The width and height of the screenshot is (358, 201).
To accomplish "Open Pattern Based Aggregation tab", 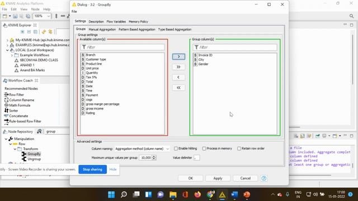I will 136,30.
